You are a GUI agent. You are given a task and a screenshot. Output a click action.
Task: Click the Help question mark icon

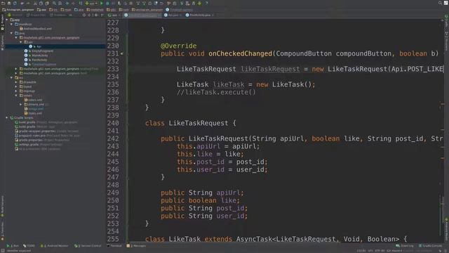206,3
